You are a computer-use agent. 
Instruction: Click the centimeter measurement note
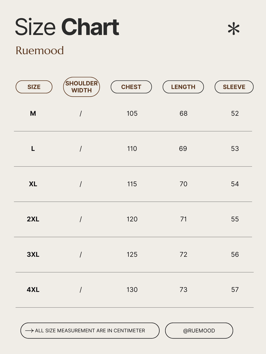(90, 331)
